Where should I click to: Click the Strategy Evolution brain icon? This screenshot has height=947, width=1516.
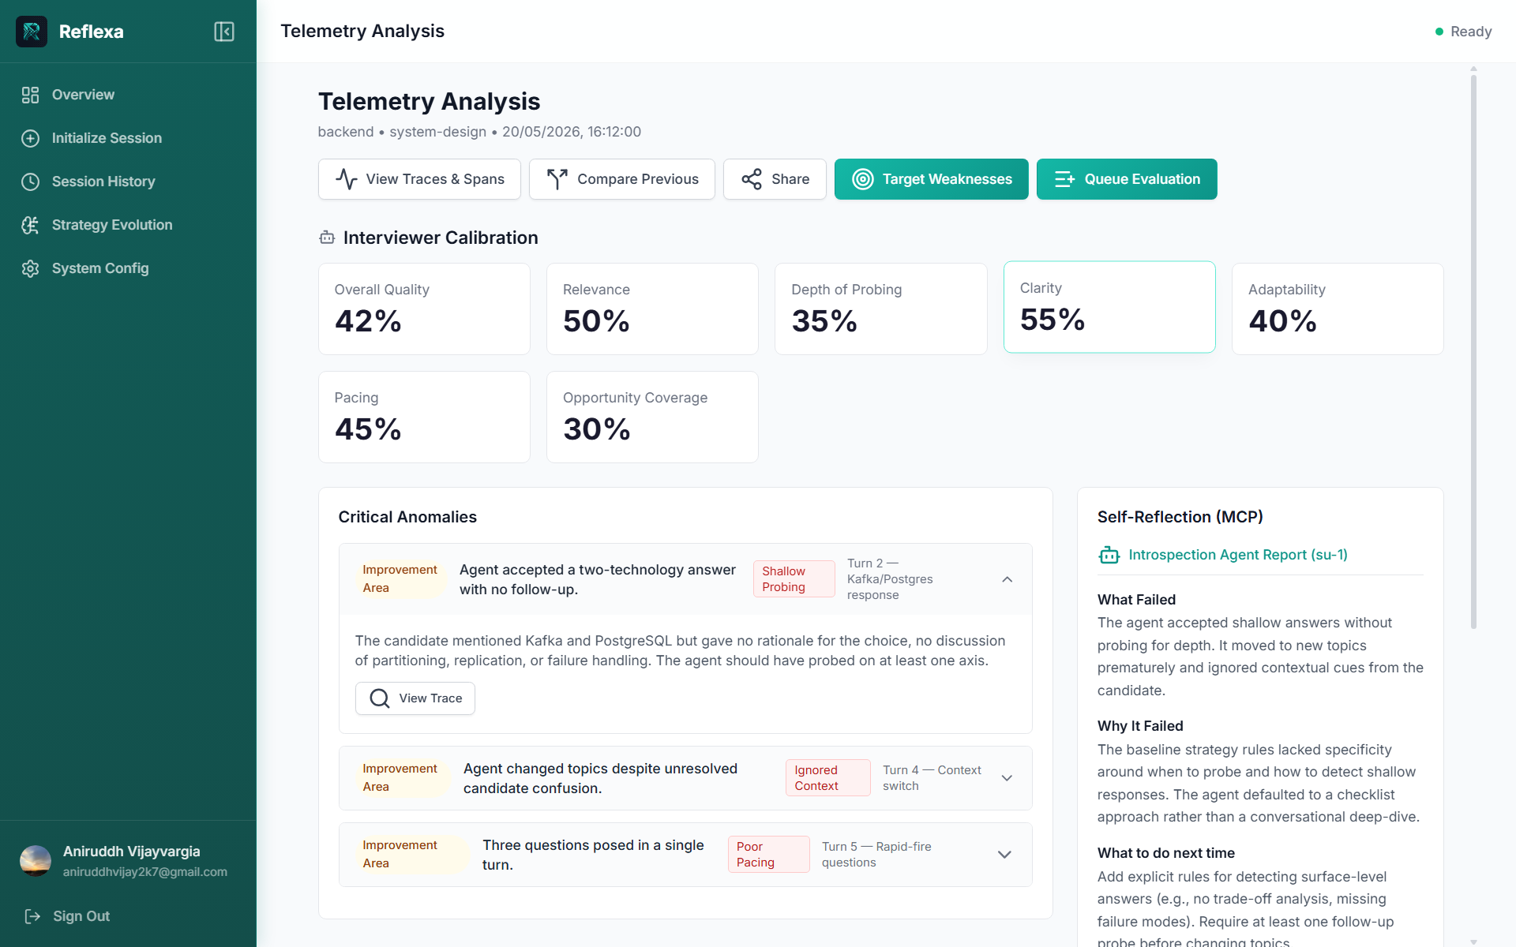pyautogui.click(x=30, y=225)
